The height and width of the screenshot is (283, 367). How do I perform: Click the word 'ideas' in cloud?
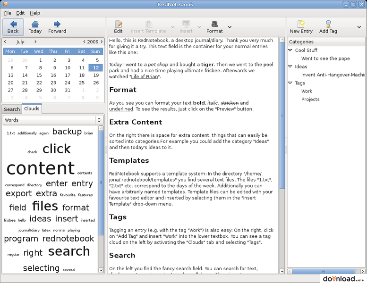pyautogui.click(x=40, y=218)
